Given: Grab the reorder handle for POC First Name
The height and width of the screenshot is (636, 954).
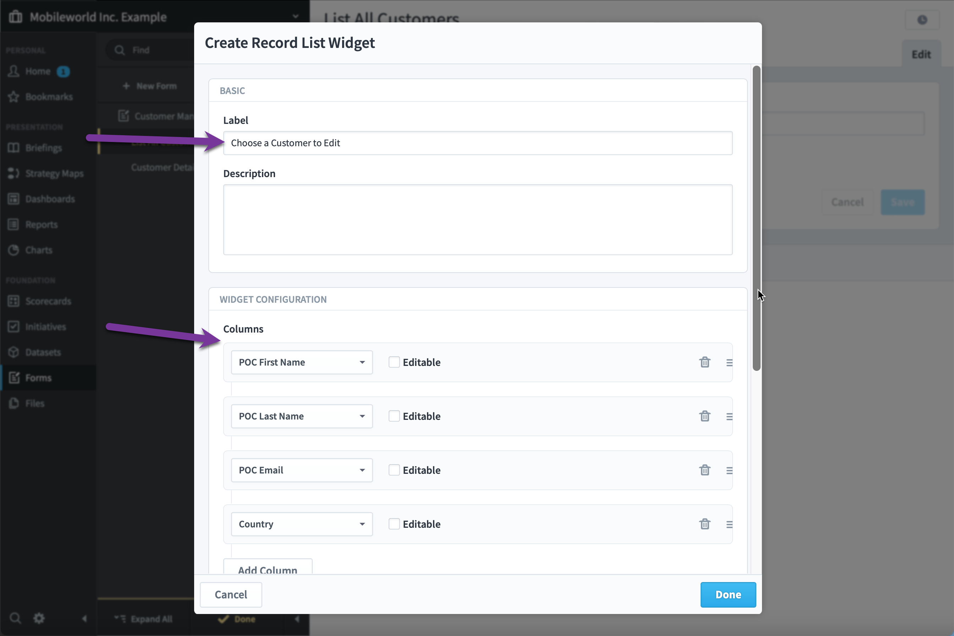Looking at the screenshot, I should click(729, 363).
